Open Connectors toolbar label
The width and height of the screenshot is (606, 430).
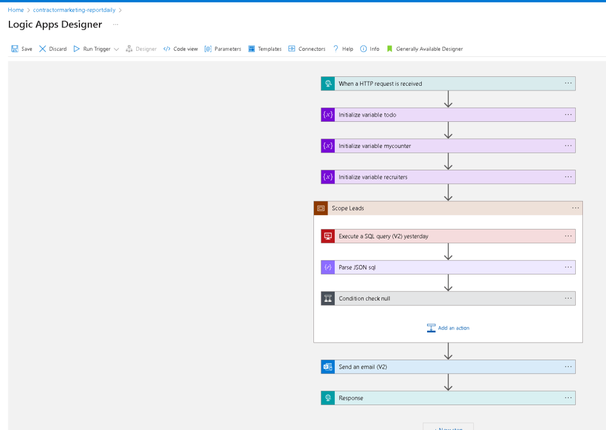pos(312,49)
